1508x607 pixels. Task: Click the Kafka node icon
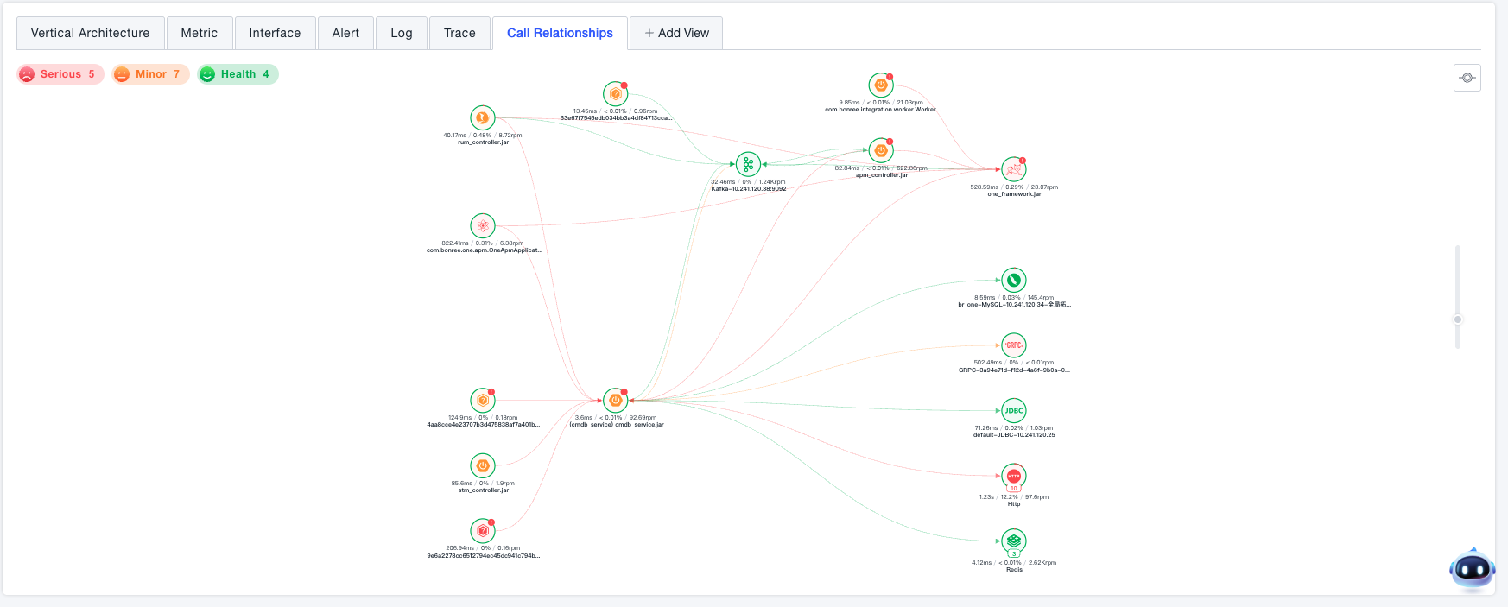748,164
